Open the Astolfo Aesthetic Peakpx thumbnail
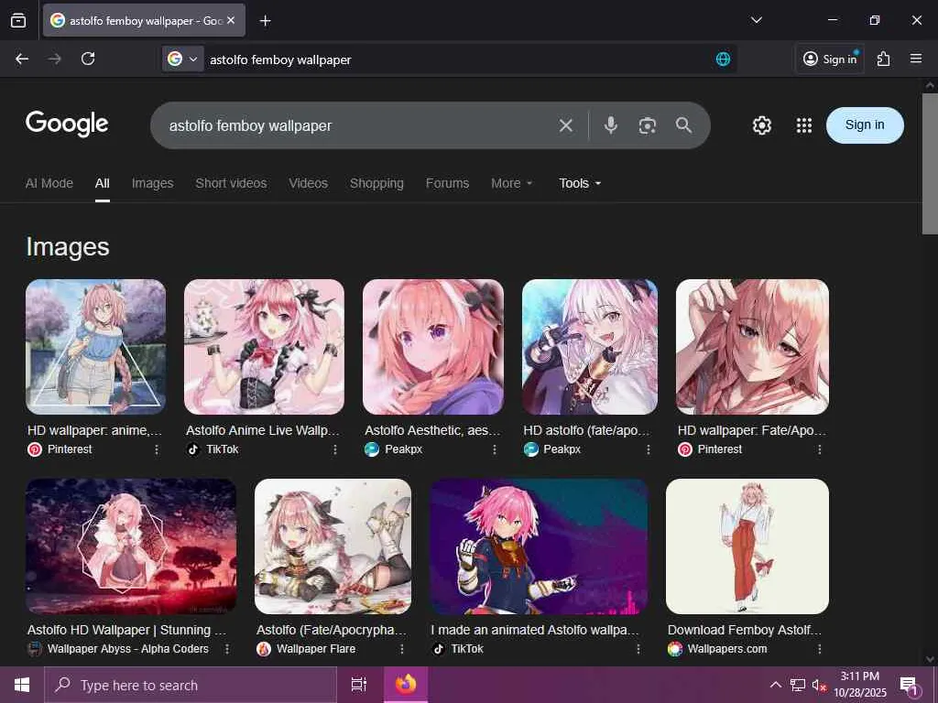This screenshot has height=703, width=938. (433, 347)
